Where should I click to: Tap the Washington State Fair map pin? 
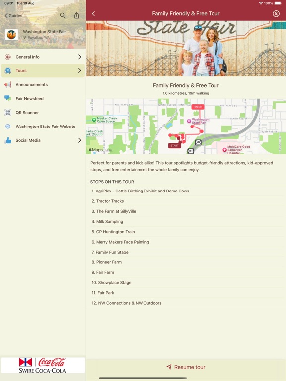coord(189,121)
